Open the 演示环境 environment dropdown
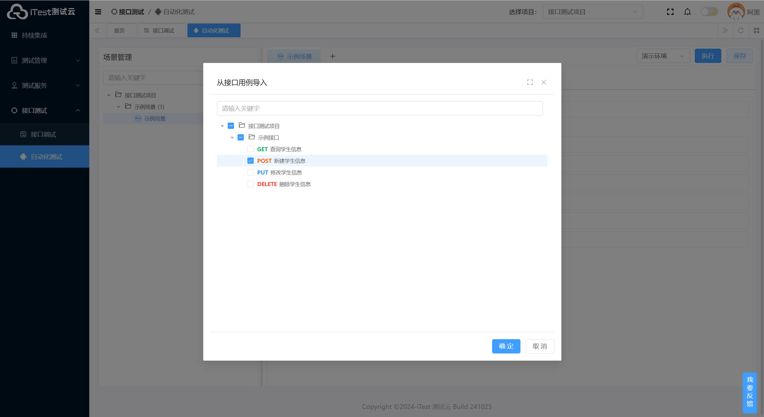This screenshot has width=764, height=417. click(663, 56)
